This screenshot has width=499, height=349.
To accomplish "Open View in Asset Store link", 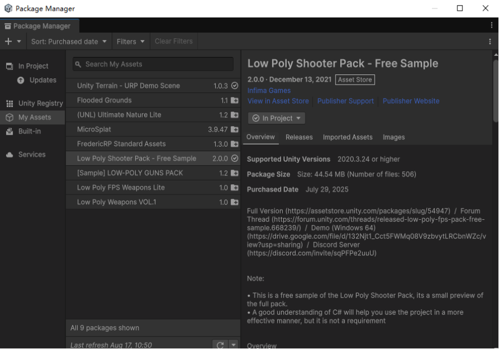I will click(278, 101).
